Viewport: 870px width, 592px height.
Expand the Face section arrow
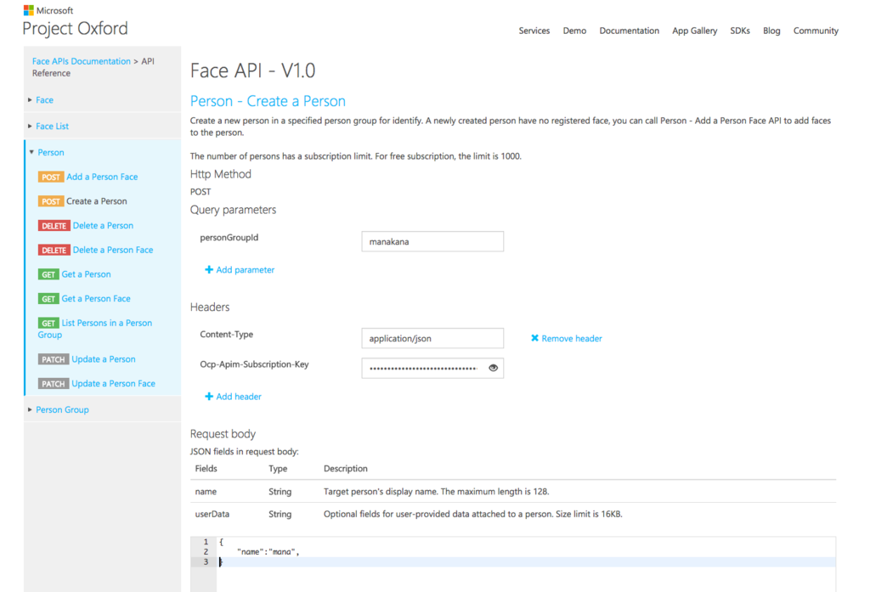(30, 100)
